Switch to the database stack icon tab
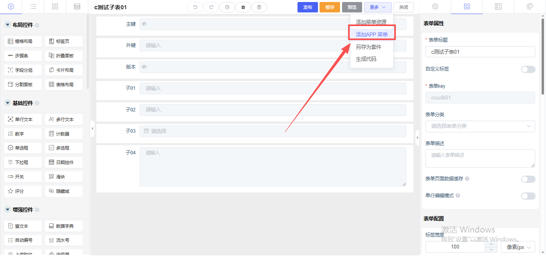Screen dimensions: 546x257 click(77, 7)
